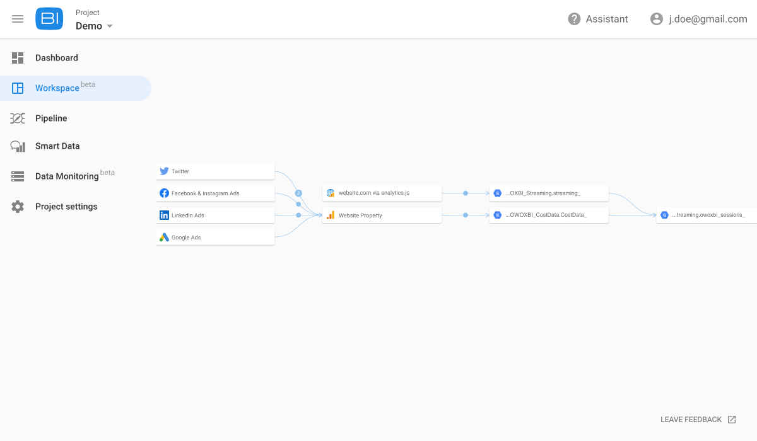This screenshot has width=757, height=441.
Task: Click the Smart Data chart icon
Action: click(18, 146)
